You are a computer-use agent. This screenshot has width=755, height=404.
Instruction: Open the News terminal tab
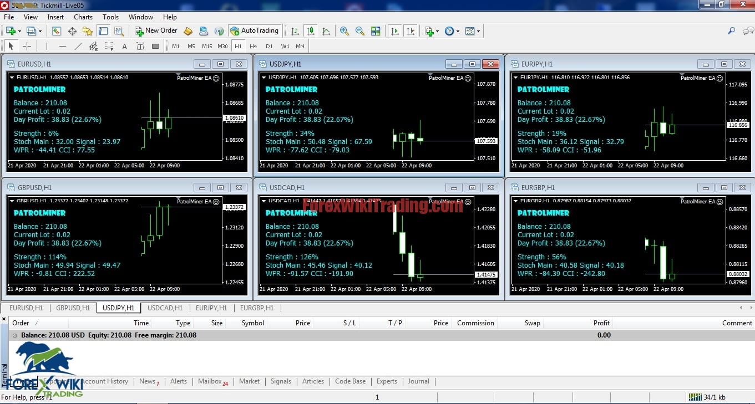coord(149,381)
